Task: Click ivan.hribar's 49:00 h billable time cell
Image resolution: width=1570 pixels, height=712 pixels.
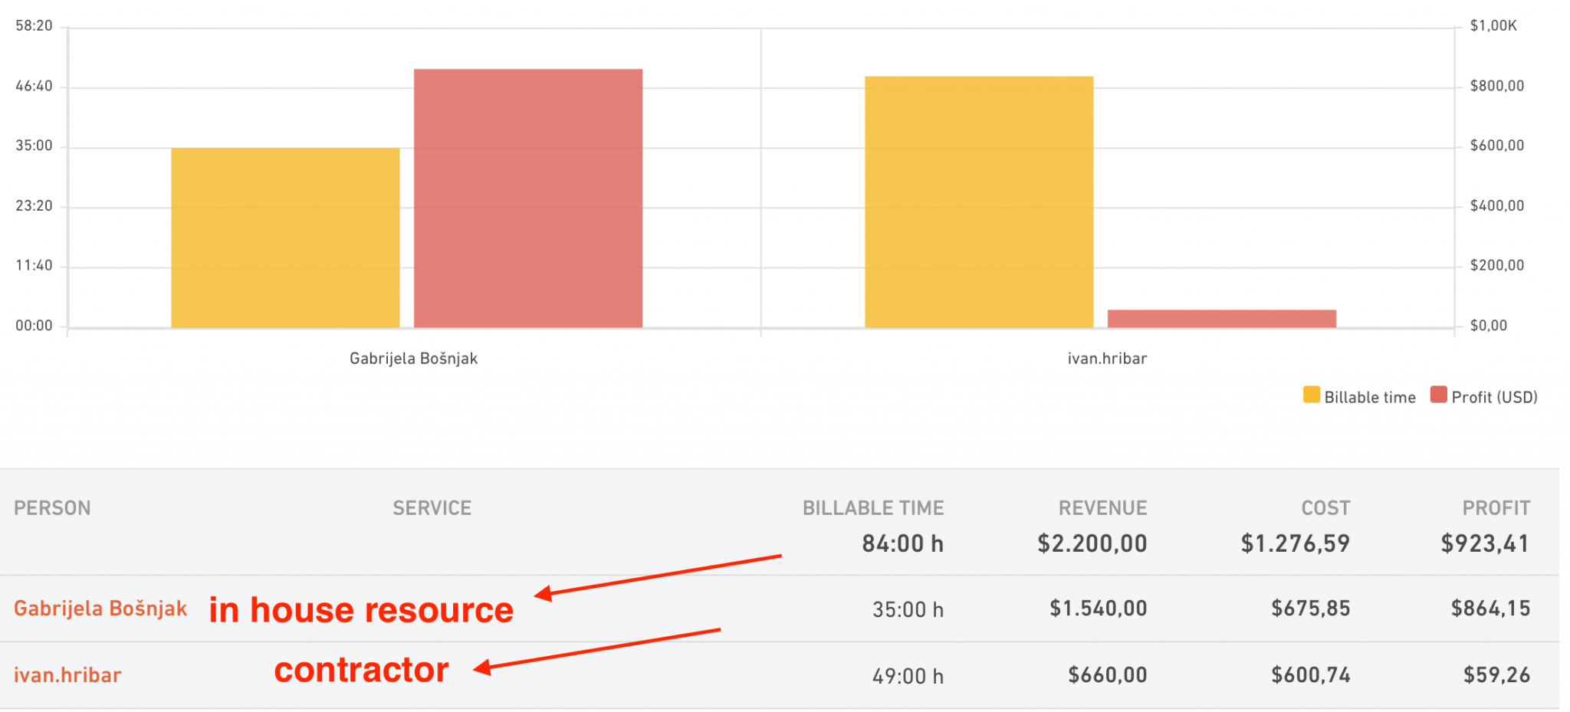Action: pos(908,676)
